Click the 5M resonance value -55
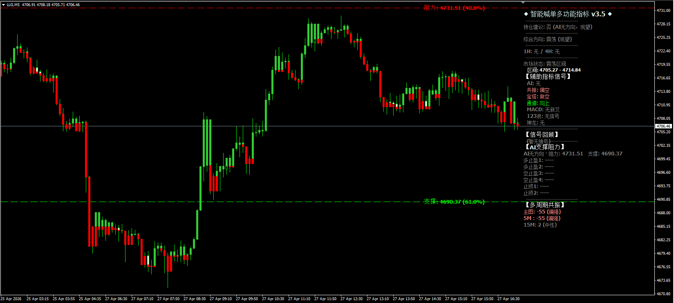Viewport: 674px width, 303px height. pyautogui.click(x=542, y=218)
